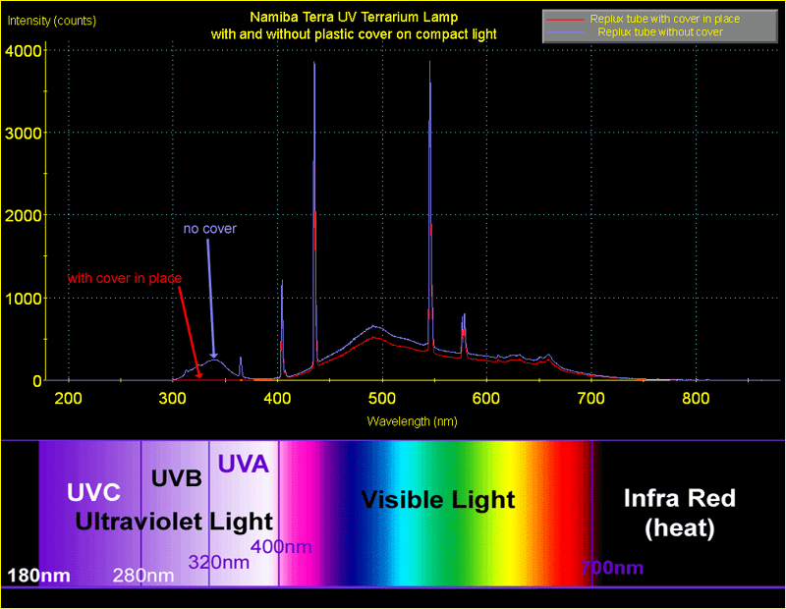Click the 'no cover' annotation label

pyautogui.click(x=209, y=229)
